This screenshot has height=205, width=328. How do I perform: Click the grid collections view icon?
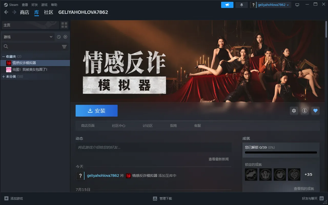pyautogui.click(x=64, y=25)
